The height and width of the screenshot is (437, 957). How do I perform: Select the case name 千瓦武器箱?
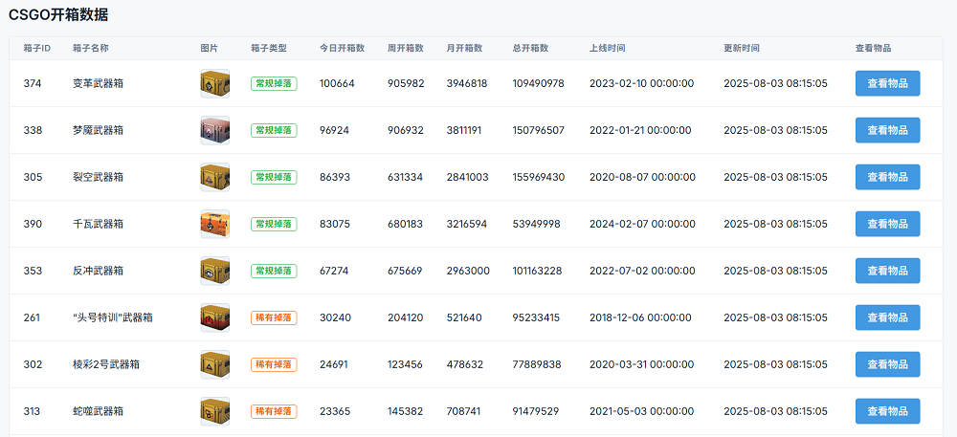point(98,224)
